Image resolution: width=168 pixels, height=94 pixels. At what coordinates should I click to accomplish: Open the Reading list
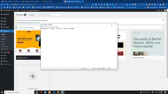tap(163, 7)
